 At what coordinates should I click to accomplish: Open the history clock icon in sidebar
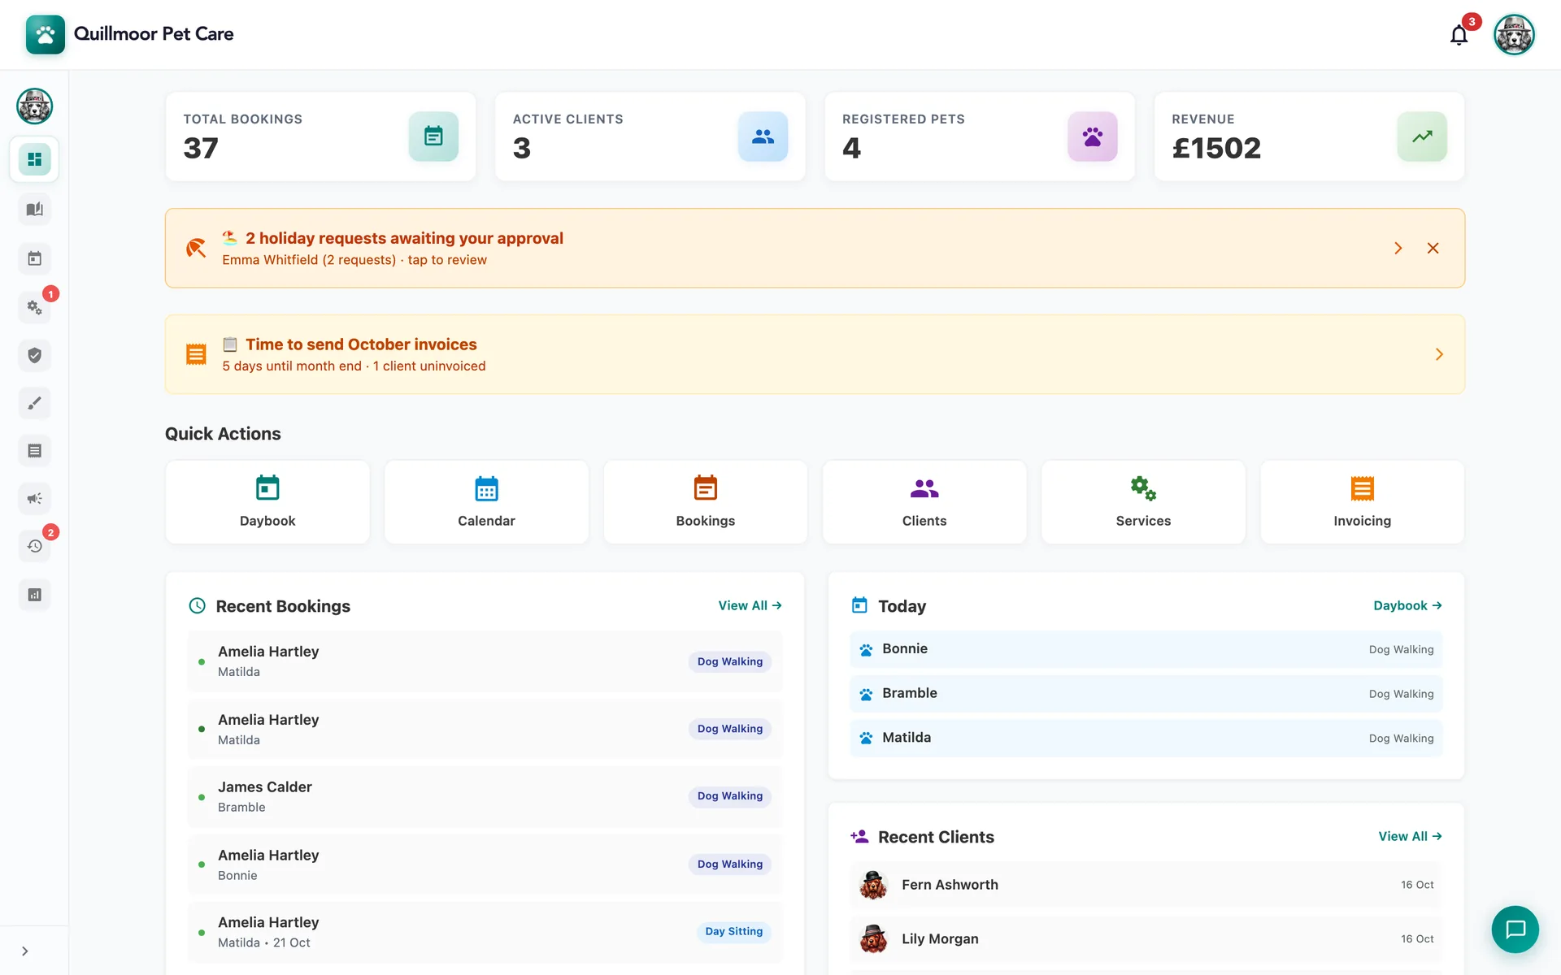click(x=34, y=546)
